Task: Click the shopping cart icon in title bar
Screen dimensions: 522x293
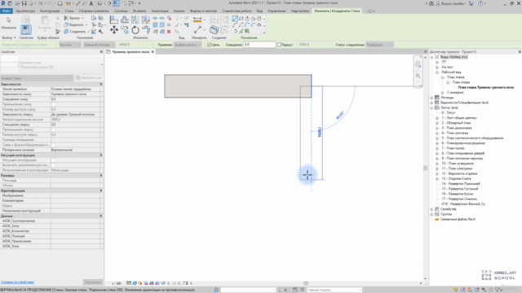Action: (471, 3)
